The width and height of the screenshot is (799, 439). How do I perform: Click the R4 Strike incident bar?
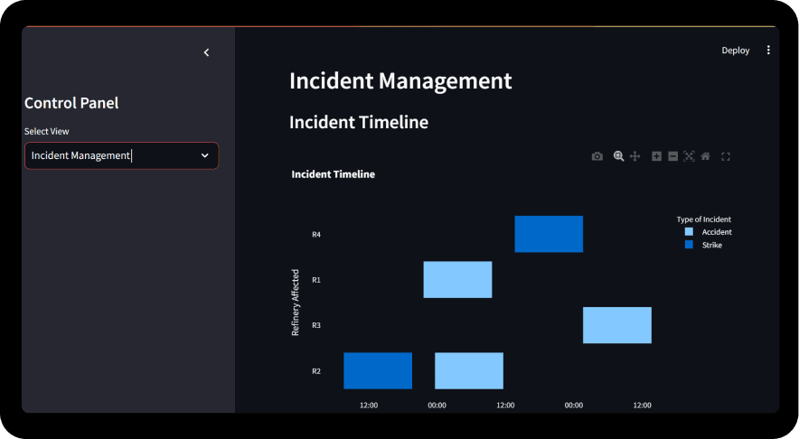coord(549,234)
